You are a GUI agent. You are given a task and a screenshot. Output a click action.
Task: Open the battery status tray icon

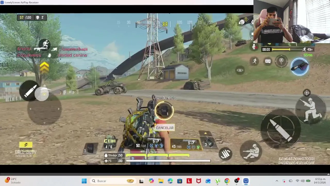pyautogui.click(x=308, y=181)
